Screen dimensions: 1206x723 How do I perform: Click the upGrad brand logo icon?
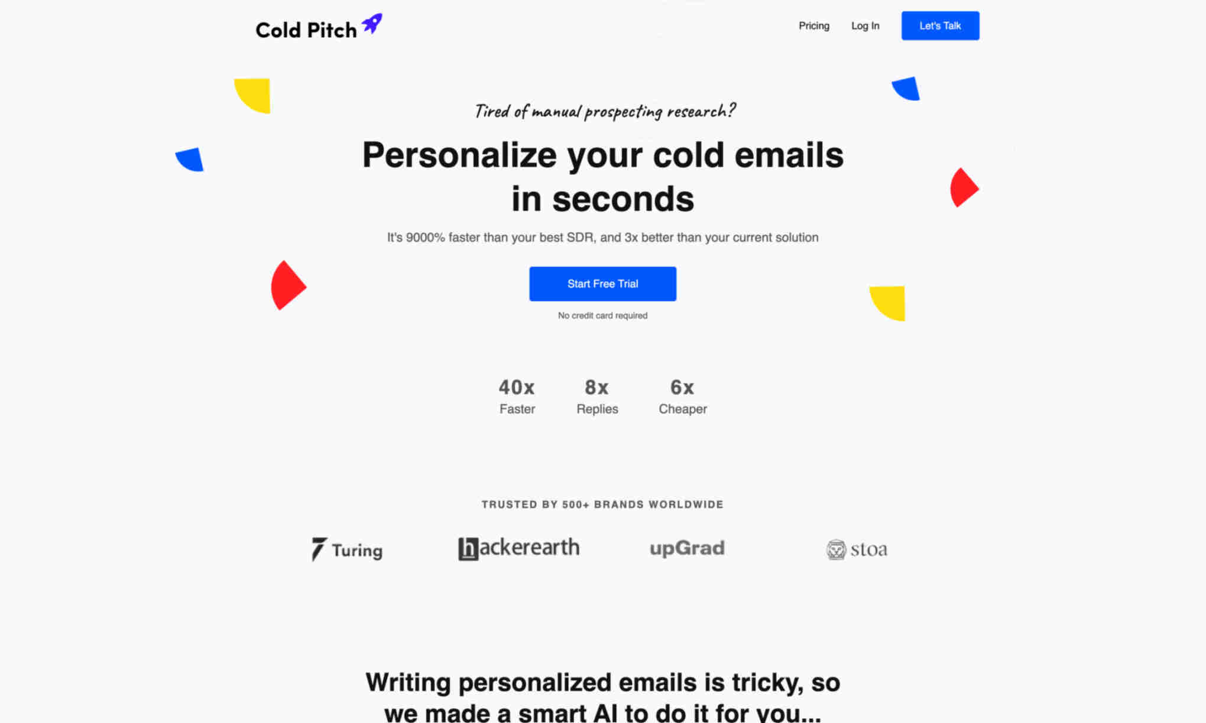click(688, 548)
